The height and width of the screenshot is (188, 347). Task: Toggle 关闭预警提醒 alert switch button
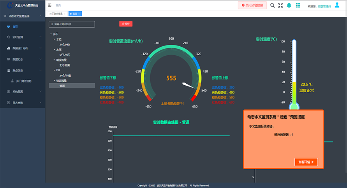252,5
